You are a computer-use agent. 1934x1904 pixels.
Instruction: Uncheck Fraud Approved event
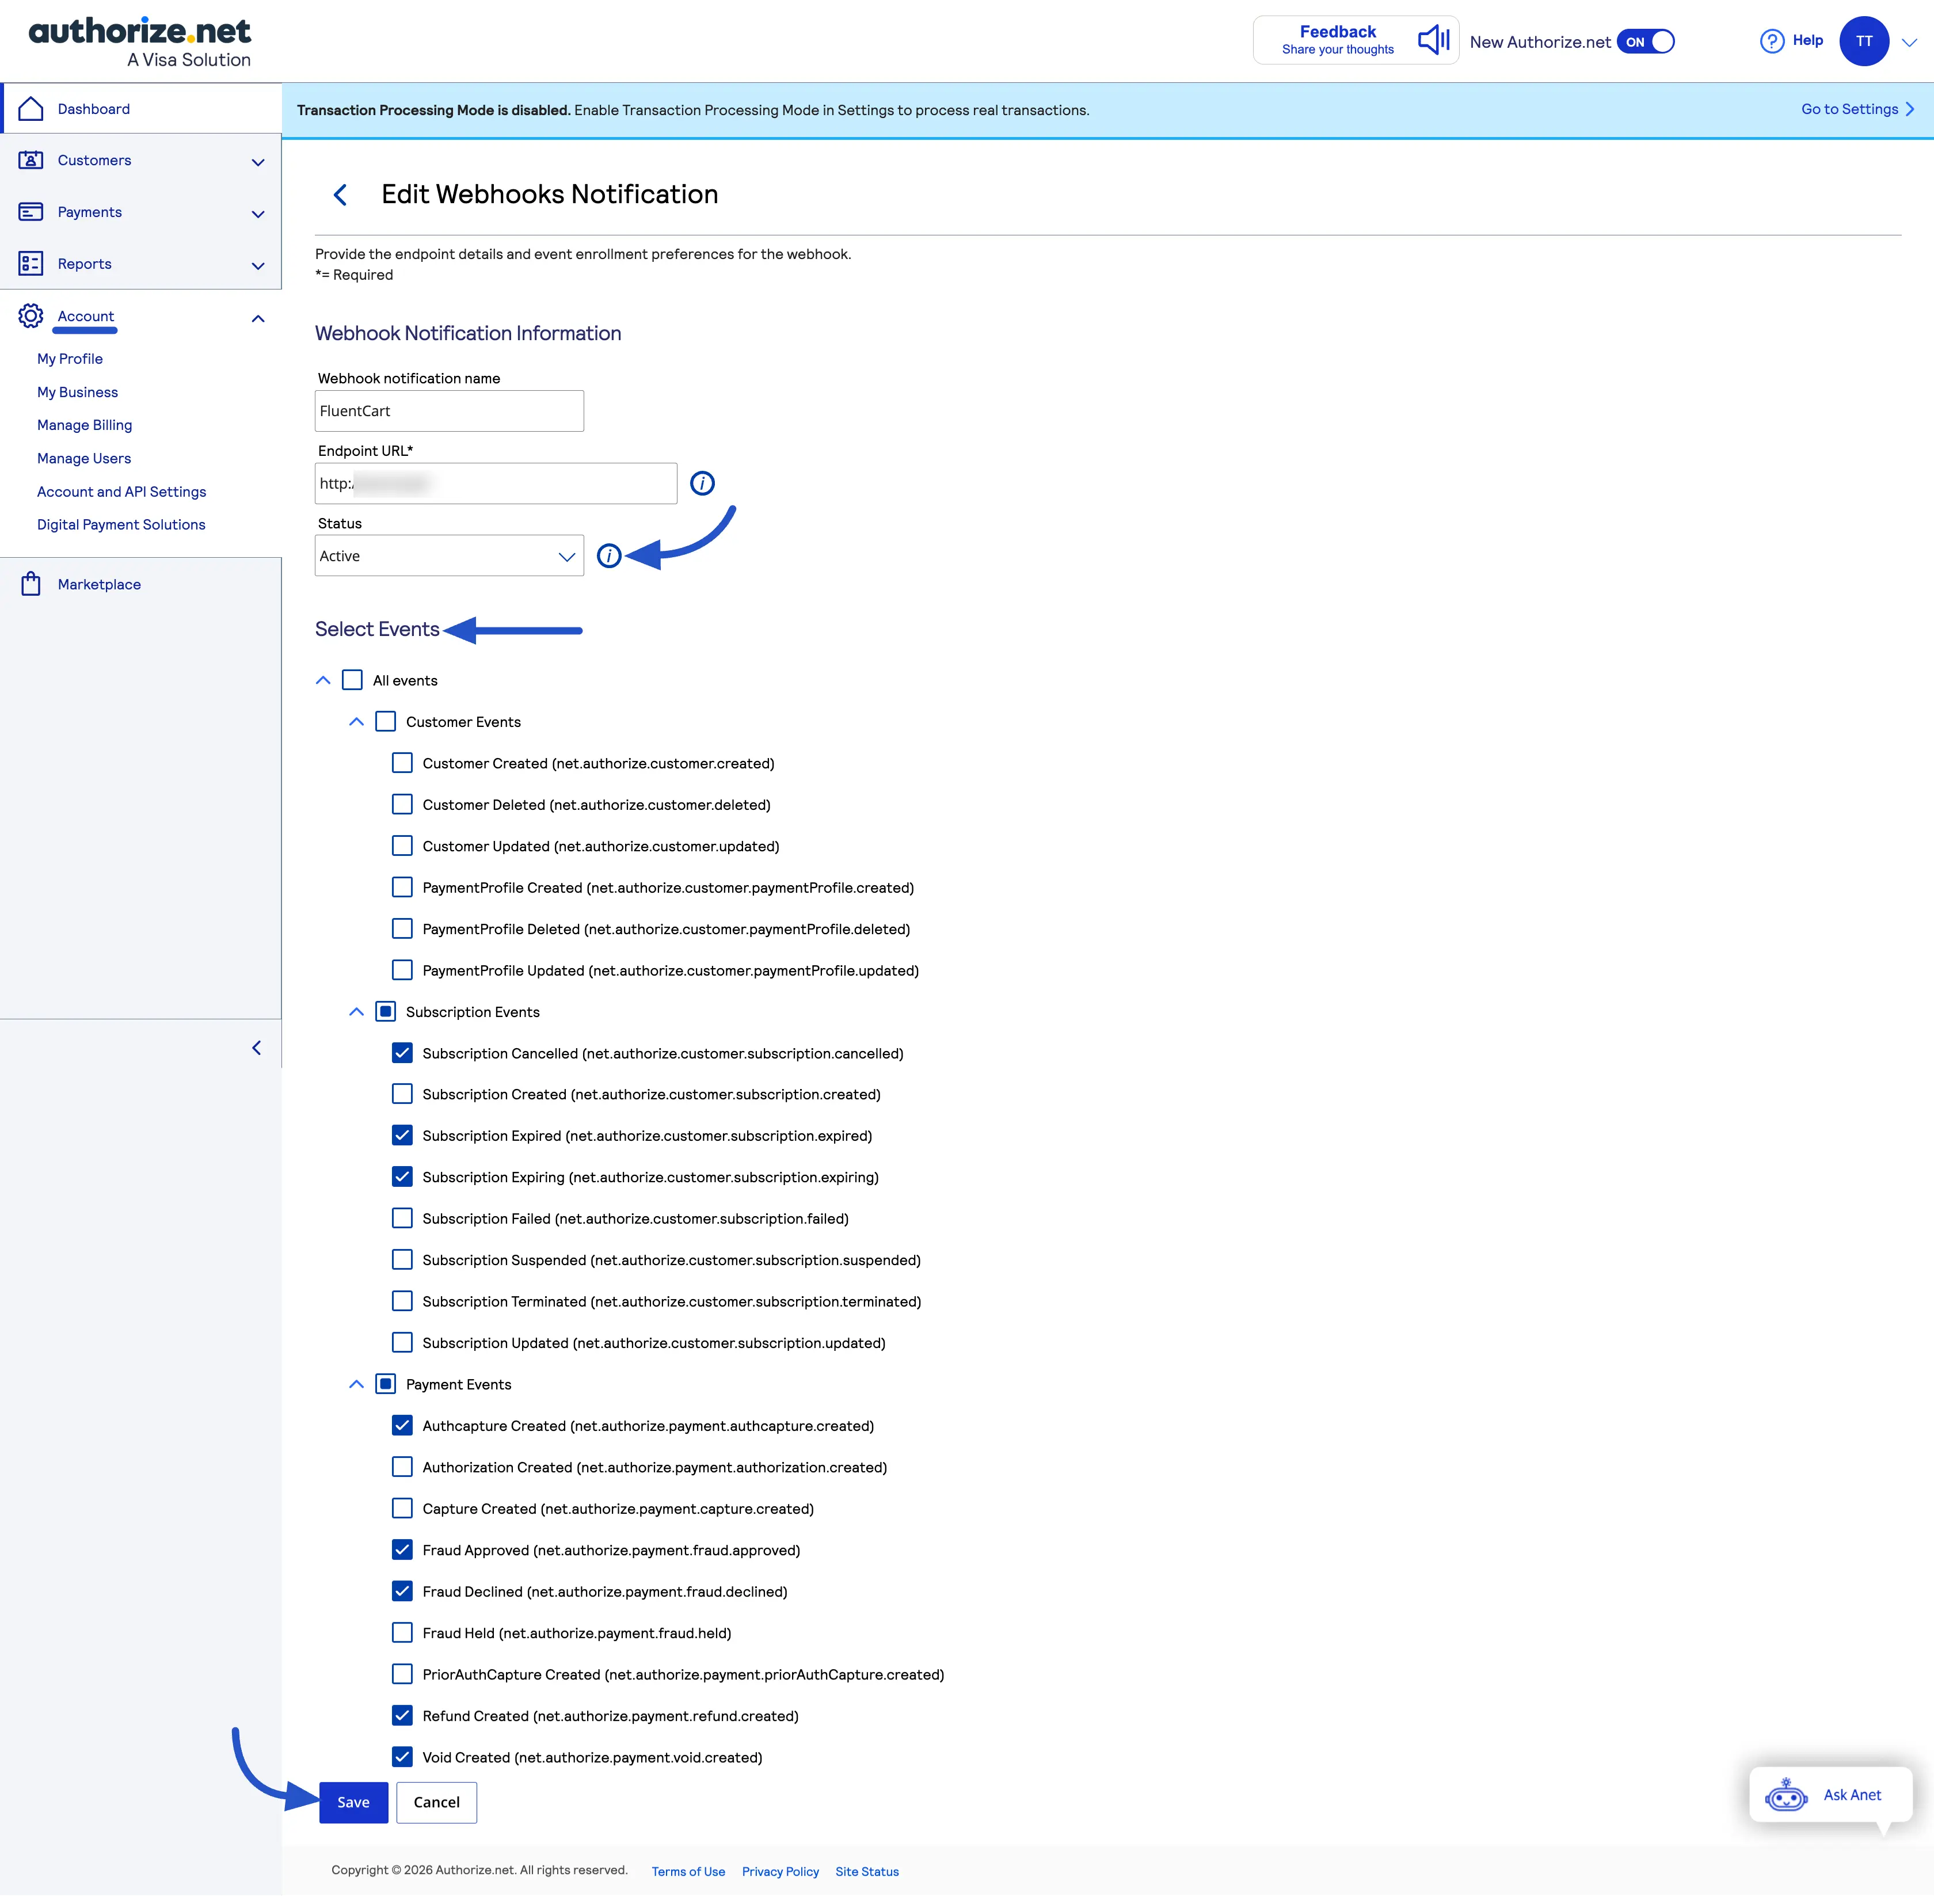pos(402,1550)
